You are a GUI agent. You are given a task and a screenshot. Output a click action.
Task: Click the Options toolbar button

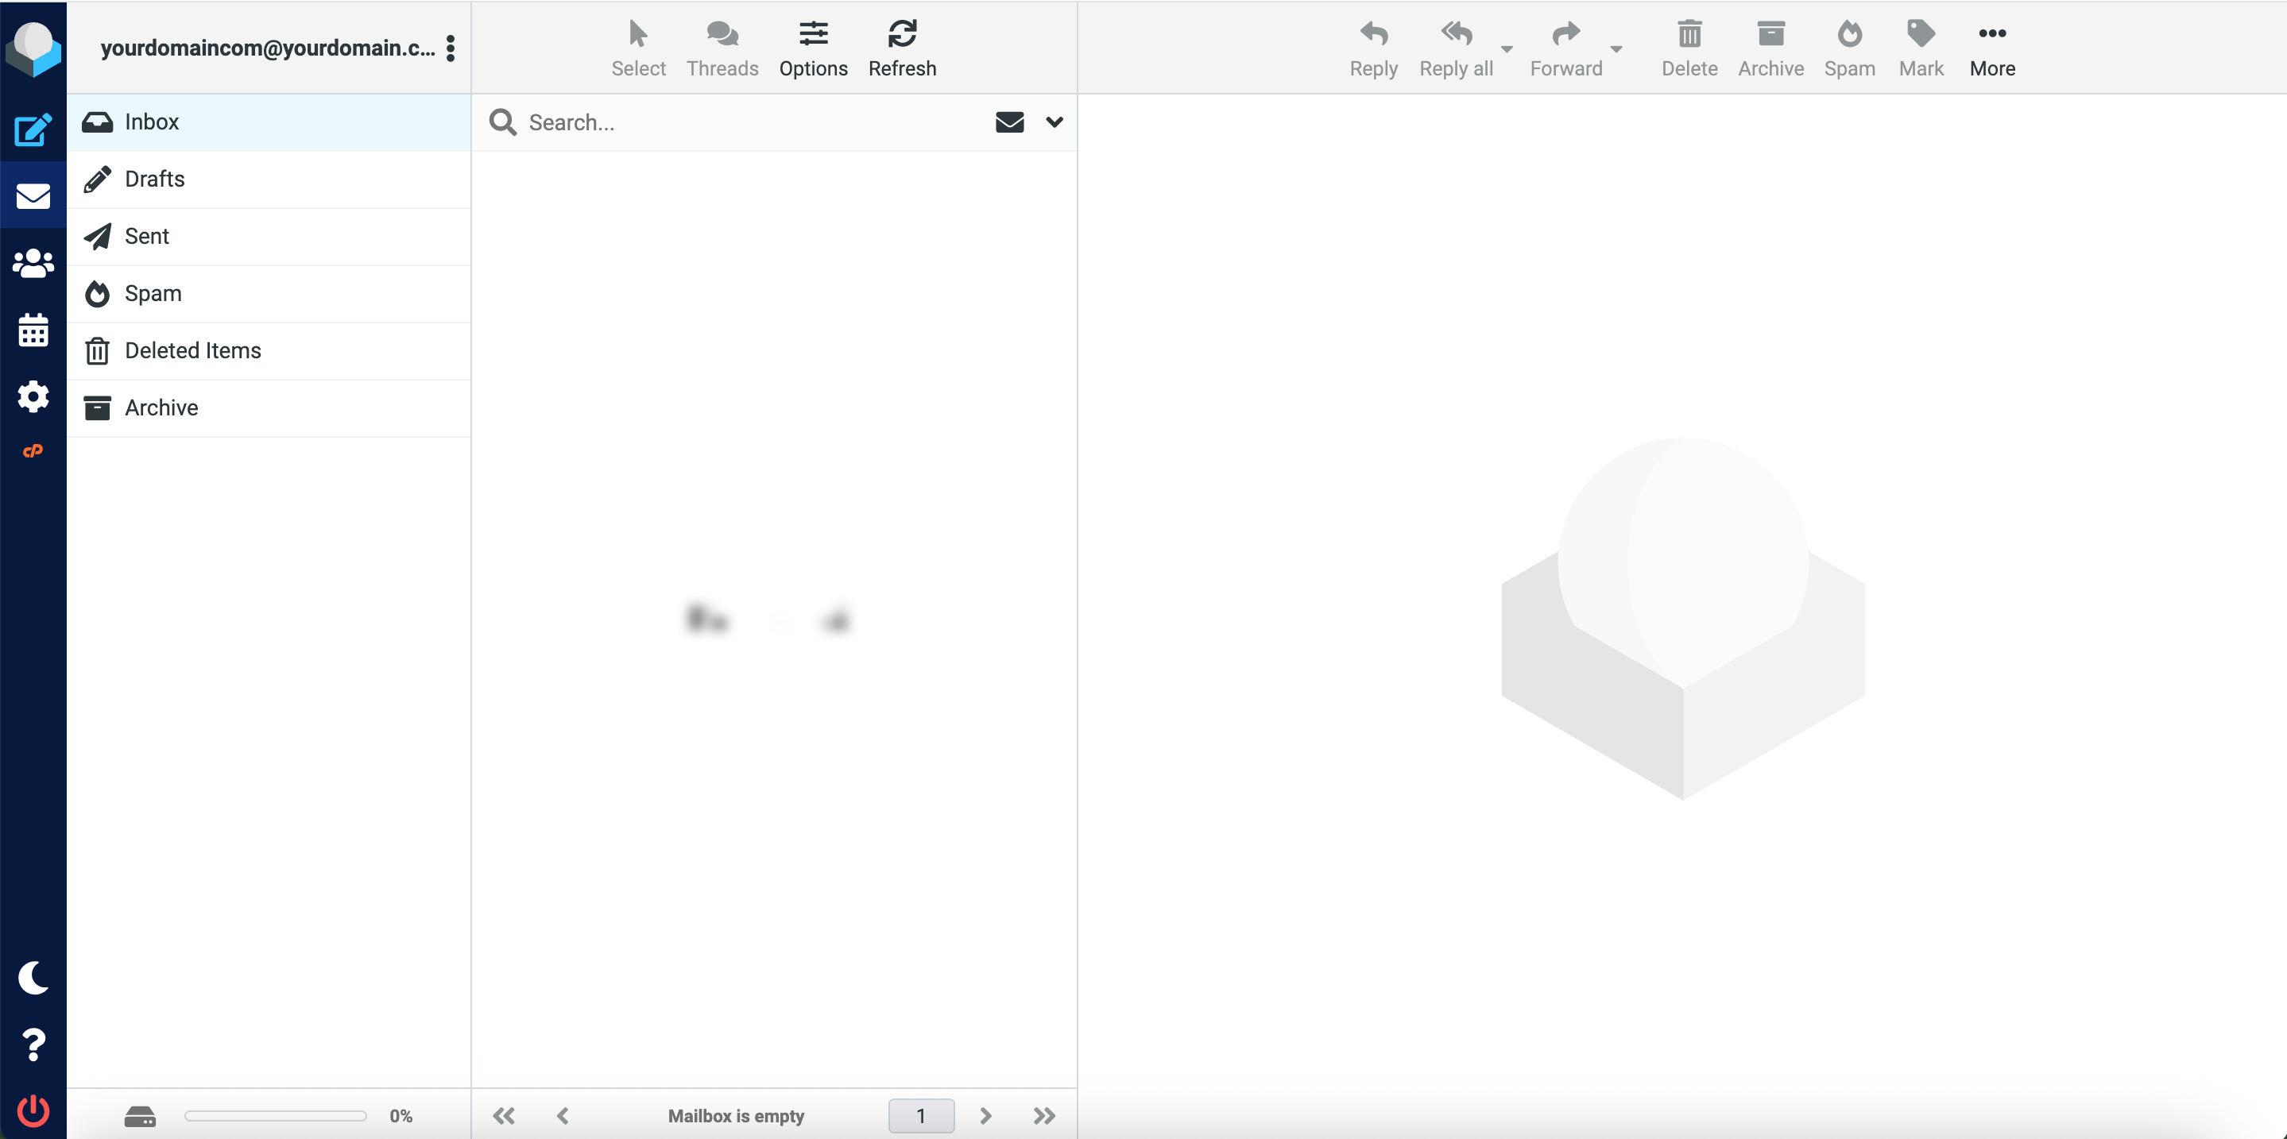click(x=812, y=48)
